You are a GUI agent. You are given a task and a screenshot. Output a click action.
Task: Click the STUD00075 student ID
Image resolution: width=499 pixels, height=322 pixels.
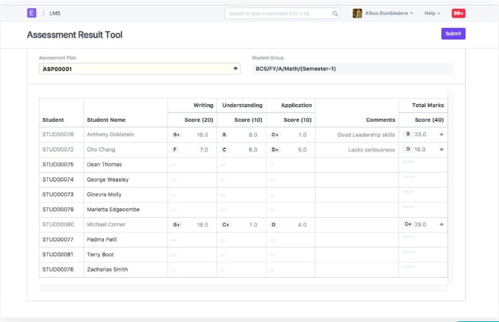pos(58,165)
